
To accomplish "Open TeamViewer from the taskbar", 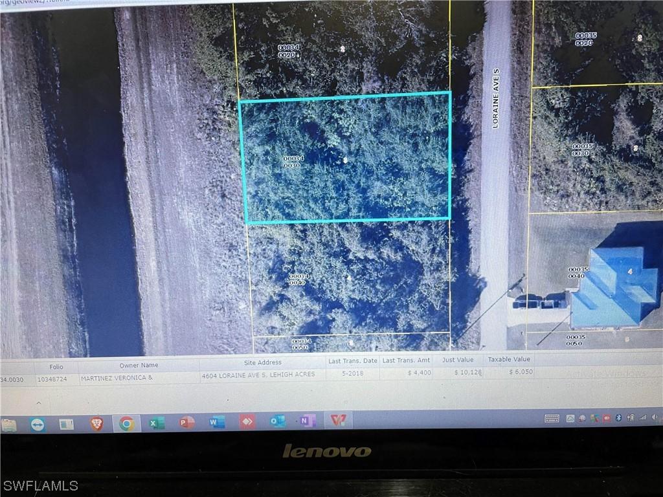I will click(37, 424).
